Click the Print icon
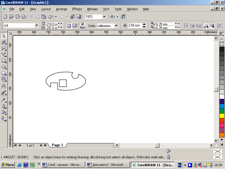Viewport: 225px width, 169px height. point(24,17)
